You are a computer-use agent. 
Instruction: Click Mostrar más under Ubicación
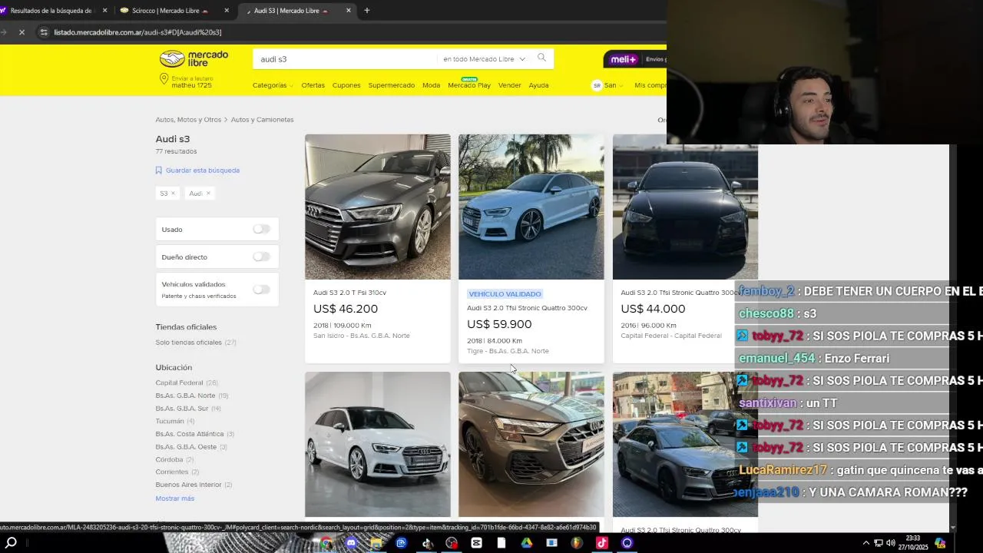tap(175, 498)
